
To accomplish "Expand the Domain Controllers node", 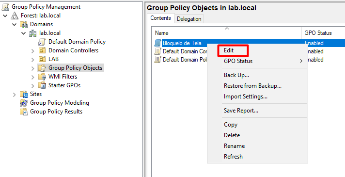I will [33, 51].
